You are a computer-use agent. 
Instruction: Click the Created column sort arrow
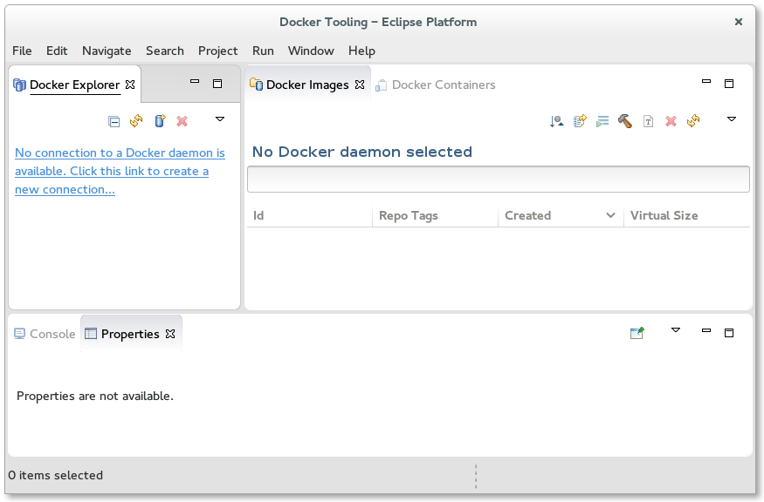point(610,215)
